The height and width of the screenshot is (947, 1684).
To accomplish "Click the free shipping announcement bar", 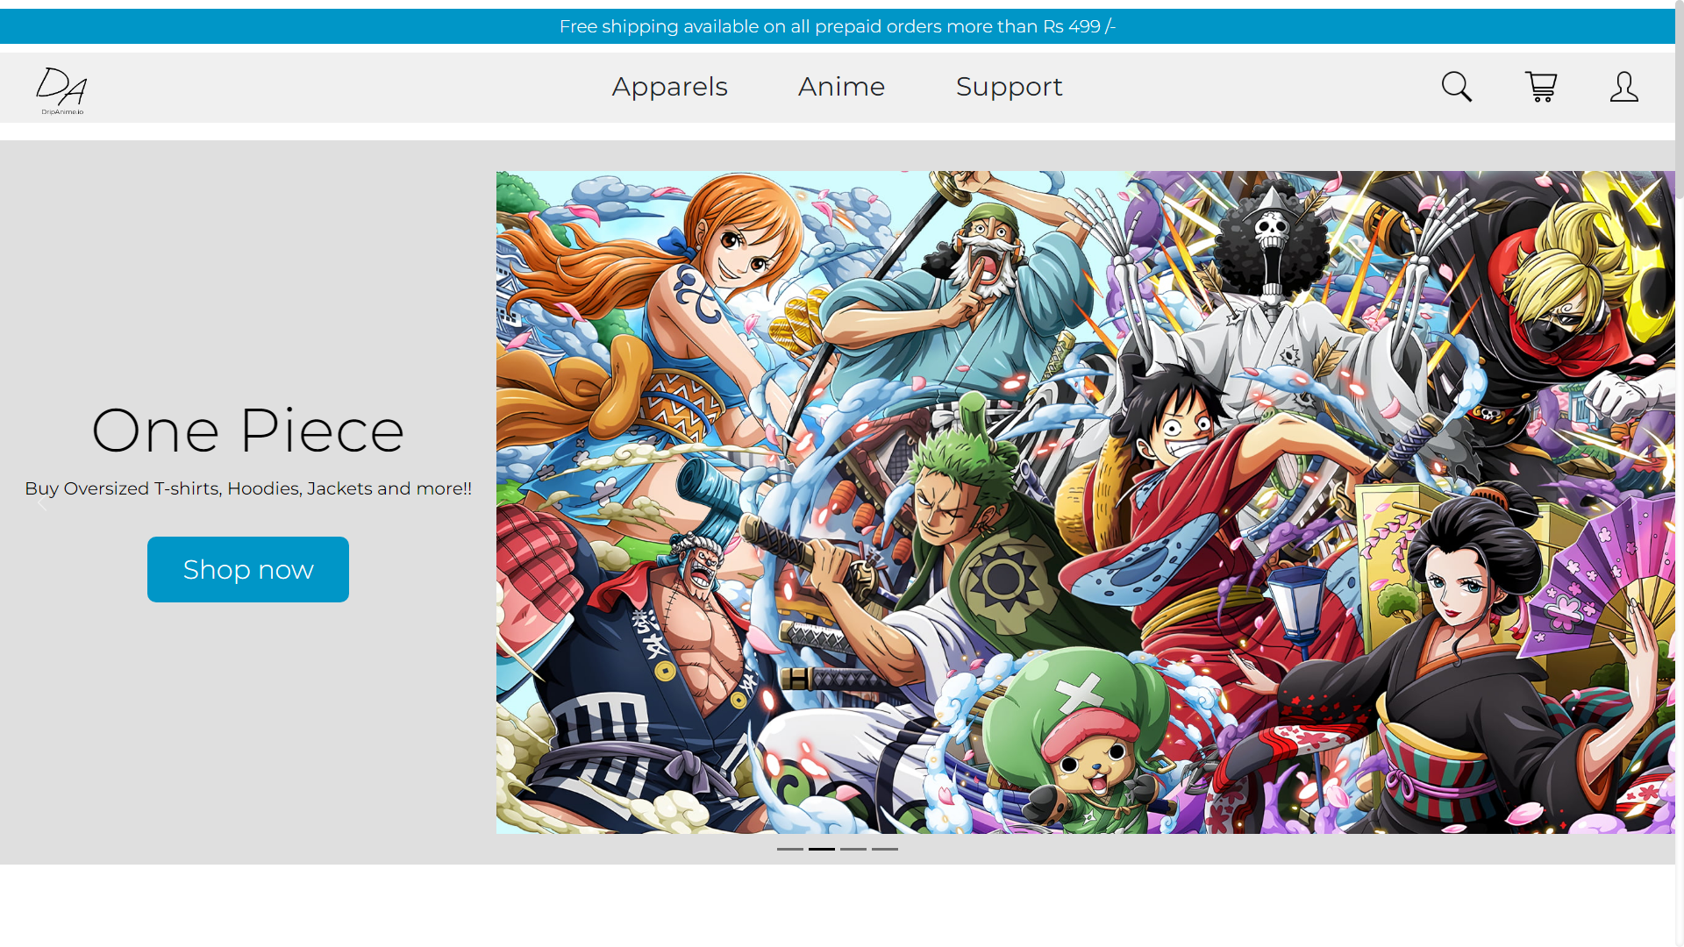I will point(837,26).
